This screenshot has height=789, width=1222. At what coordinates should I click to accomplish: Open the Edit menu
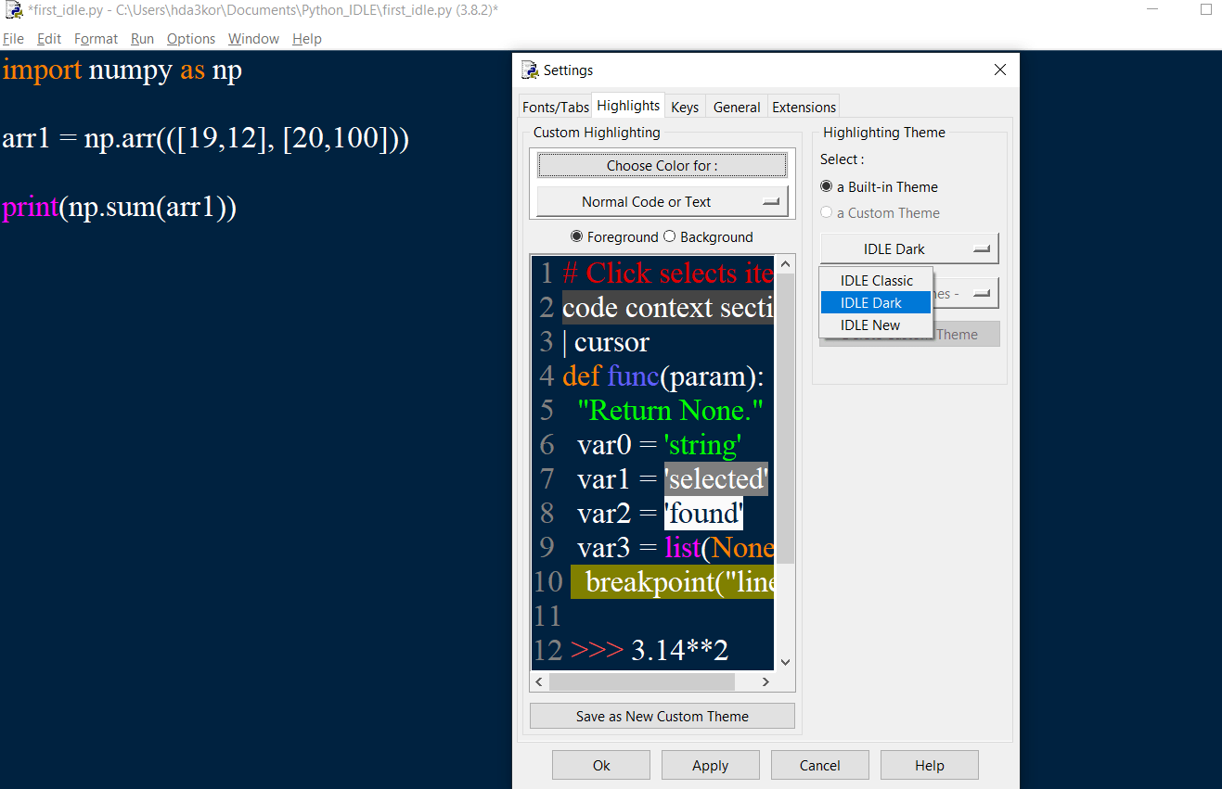pos(49,39)
